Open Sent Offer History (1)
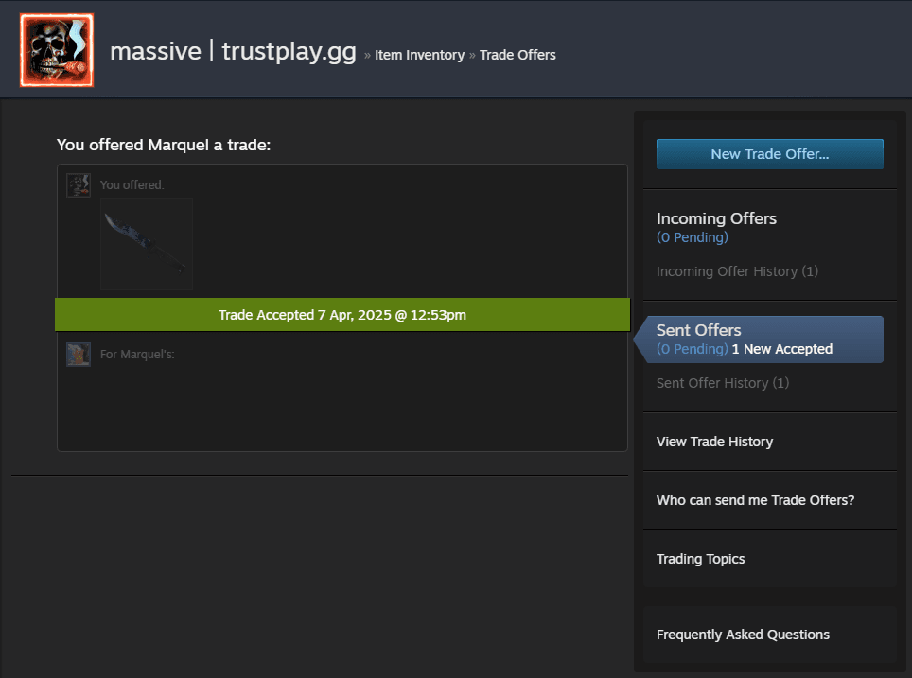This screenshot has height=678, width=912. click(722, 383)
